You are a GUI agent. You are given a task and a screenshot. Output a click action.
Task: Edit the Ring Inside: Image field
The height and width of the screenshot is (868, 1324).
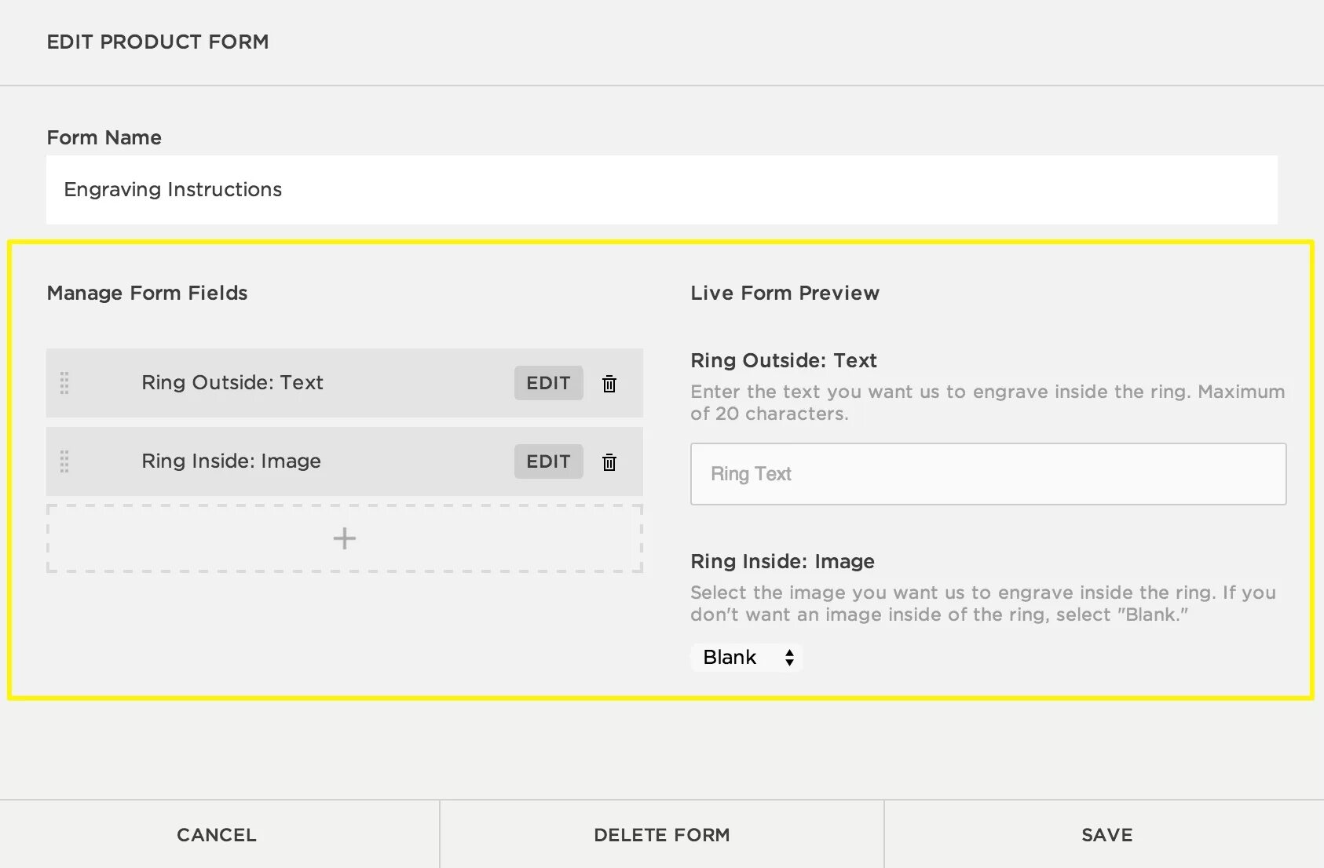(548, 461)
